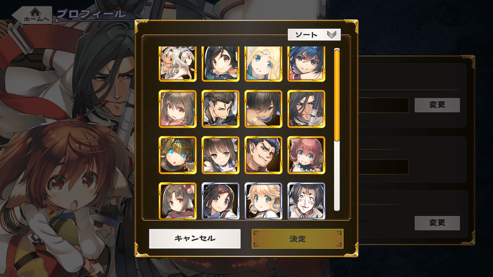The image size is (493, 277).
Task: Confirm selection with 決定 button
Action: coord(298,239)
